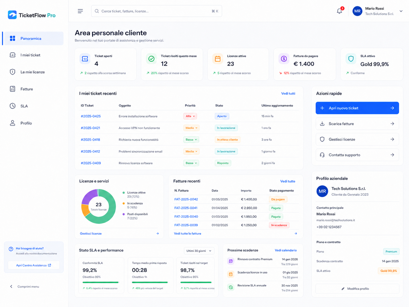Click the Ticket risolti checkmark icon
Viewport: 409px width, 307px height.
151,59
